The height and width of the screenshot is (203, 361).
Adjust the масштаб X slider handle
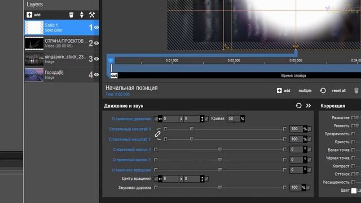192,129
